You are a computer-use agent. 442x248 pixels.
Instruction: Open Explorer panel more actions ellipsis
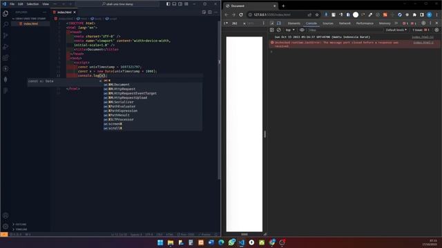[x=44, y=12]
